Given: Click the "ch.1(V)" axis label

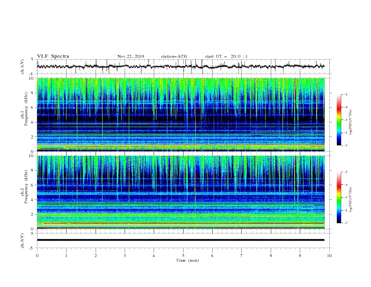Looking at the screenshot, I should (x=22, y=67).
